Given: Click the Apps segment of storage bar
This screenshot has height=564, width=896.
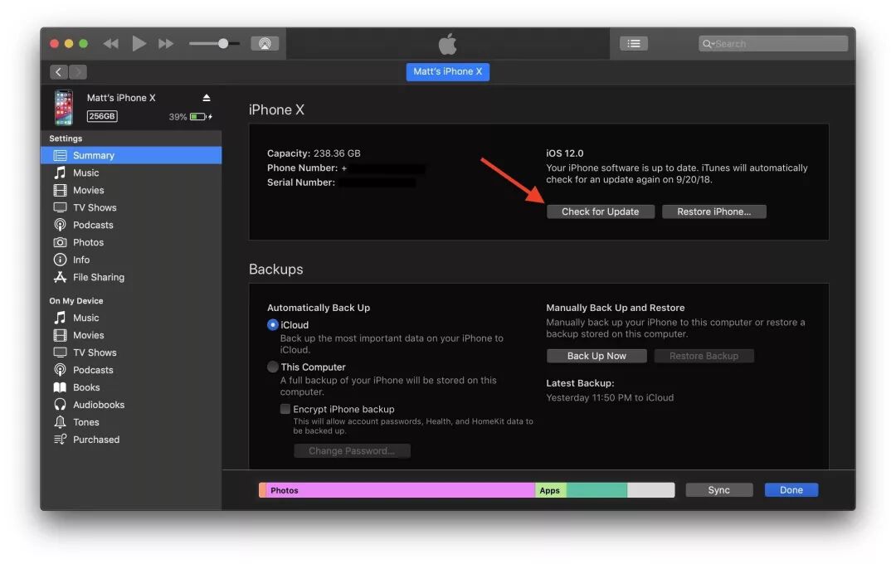Looking at the screenshot, I should click(x=550, y=490).
